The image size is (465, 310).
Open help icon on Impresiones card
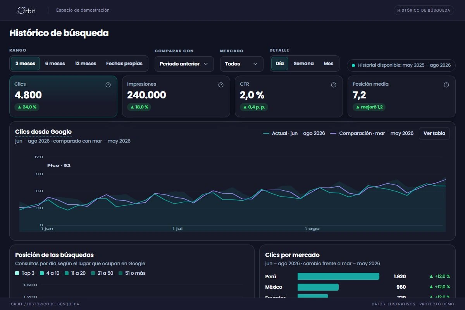(x=221, y=85)
